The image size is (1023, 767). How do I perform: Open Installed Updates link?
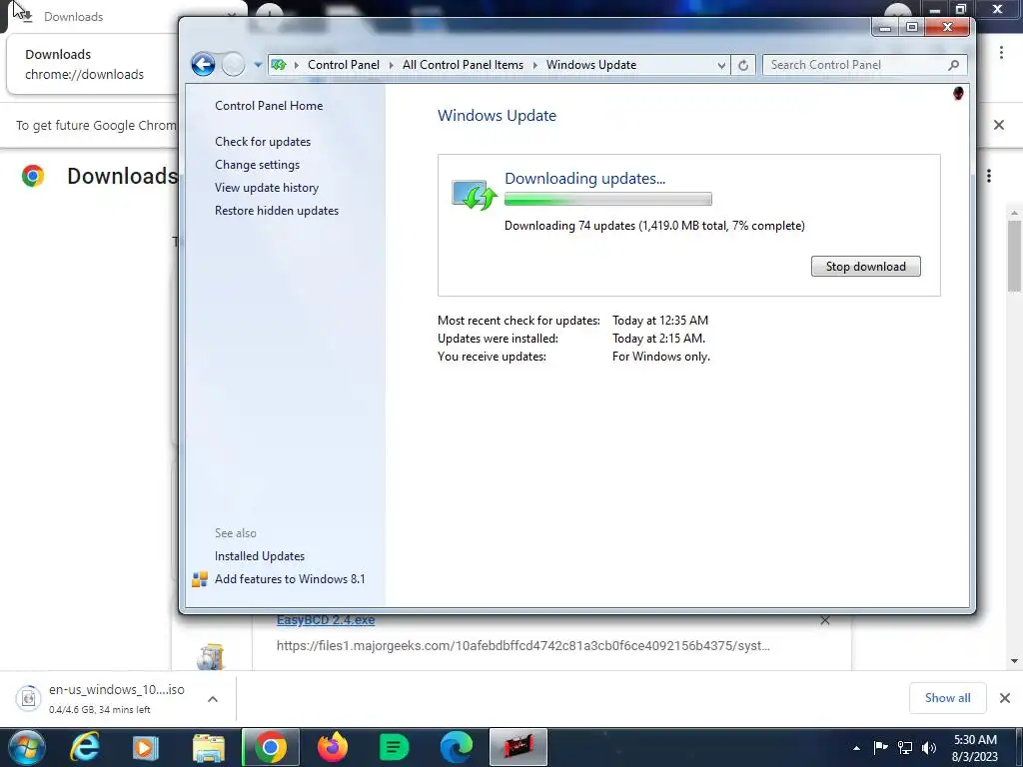tap(260, 555)
